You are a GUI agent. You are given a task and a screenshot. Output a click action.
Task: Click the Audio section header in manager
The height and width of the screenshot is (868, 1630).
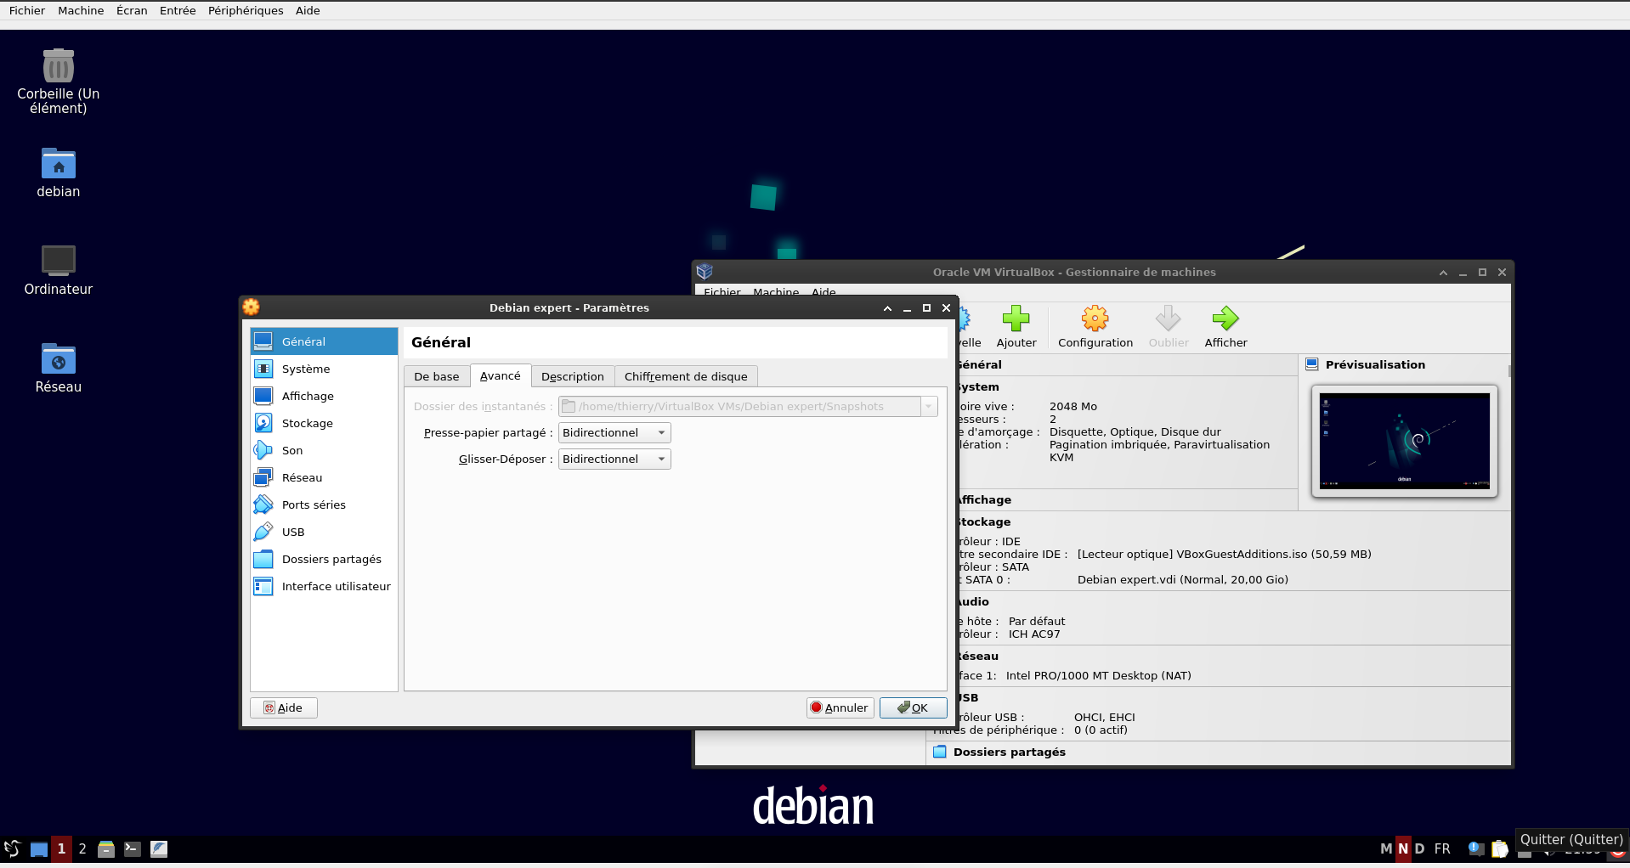point(973,601)
